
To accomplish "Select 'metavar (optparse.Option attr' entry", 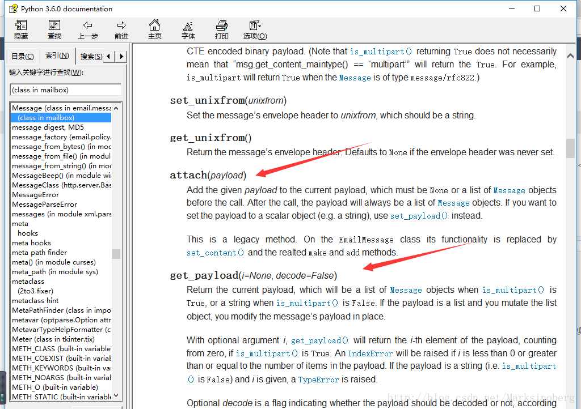I will (x=61, y=319).
